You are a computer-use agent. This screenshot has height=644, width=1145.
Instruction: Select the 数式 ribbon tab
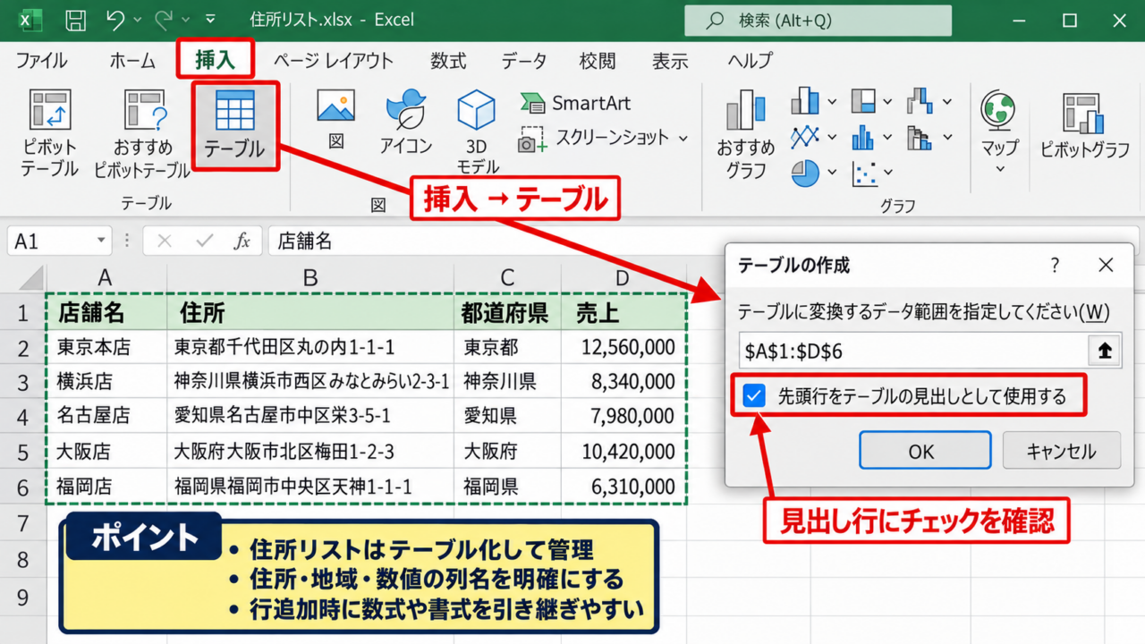(448, 61)
